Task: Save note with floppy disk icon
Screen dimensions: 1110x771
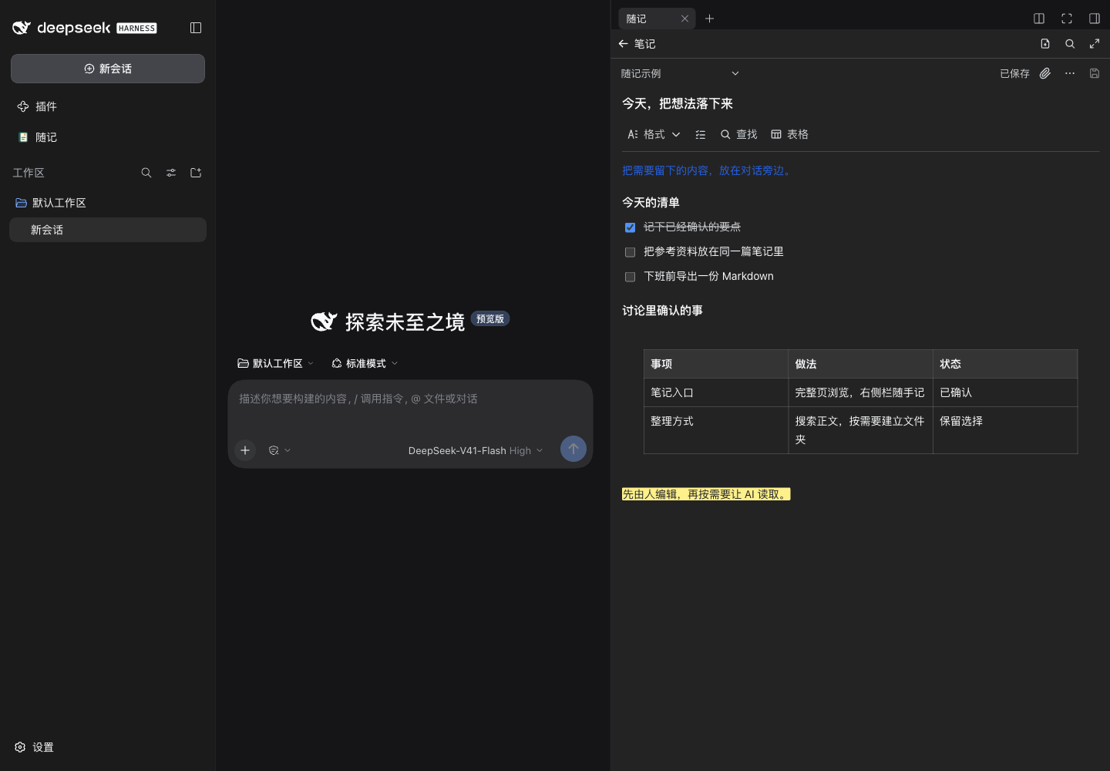Action: point(1095,73)
